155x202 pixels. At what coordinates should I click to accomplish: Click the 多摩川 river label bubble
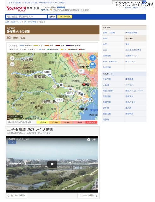(x=47, y=72)
